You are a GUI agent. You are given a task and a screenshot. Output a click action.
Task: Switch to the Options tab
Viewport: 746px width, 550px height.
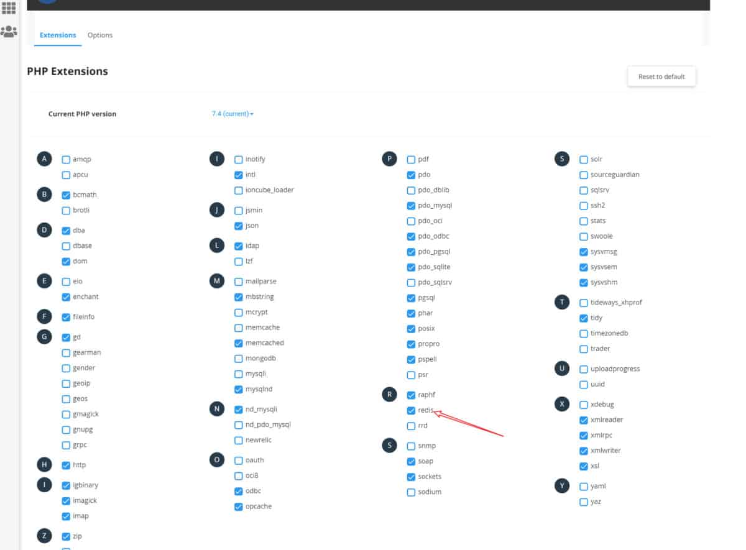coord(100,35)
